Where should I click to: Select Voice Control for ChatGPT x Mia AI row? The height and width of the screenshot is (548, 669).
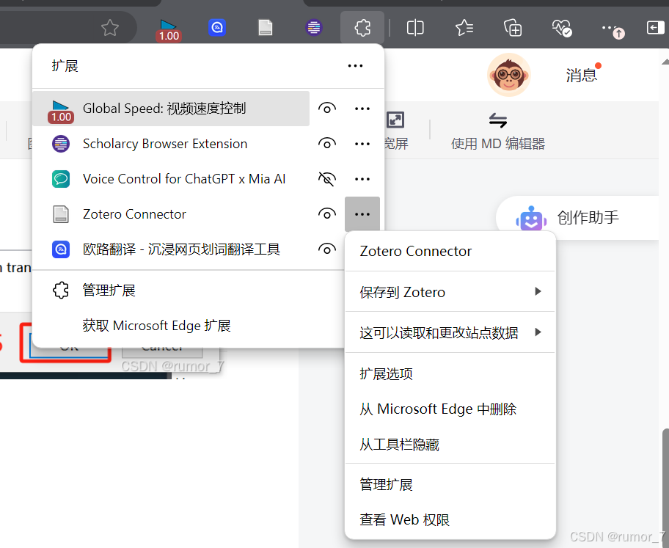[x=171, y=179]
